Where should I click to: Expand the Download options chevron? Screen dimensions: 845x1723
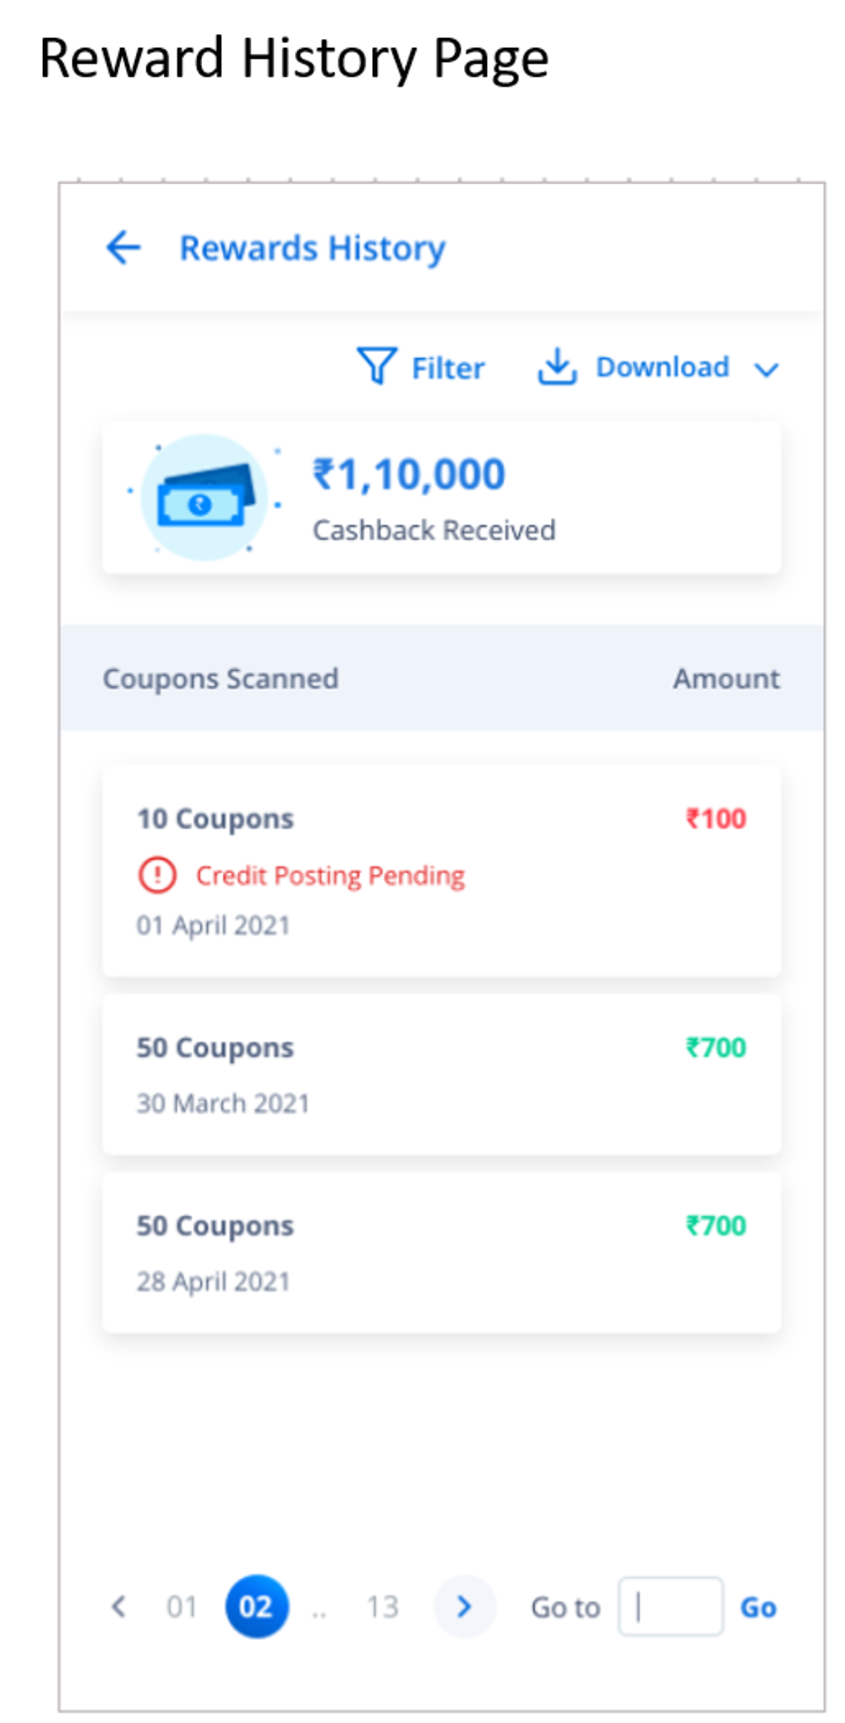(766, 369)
